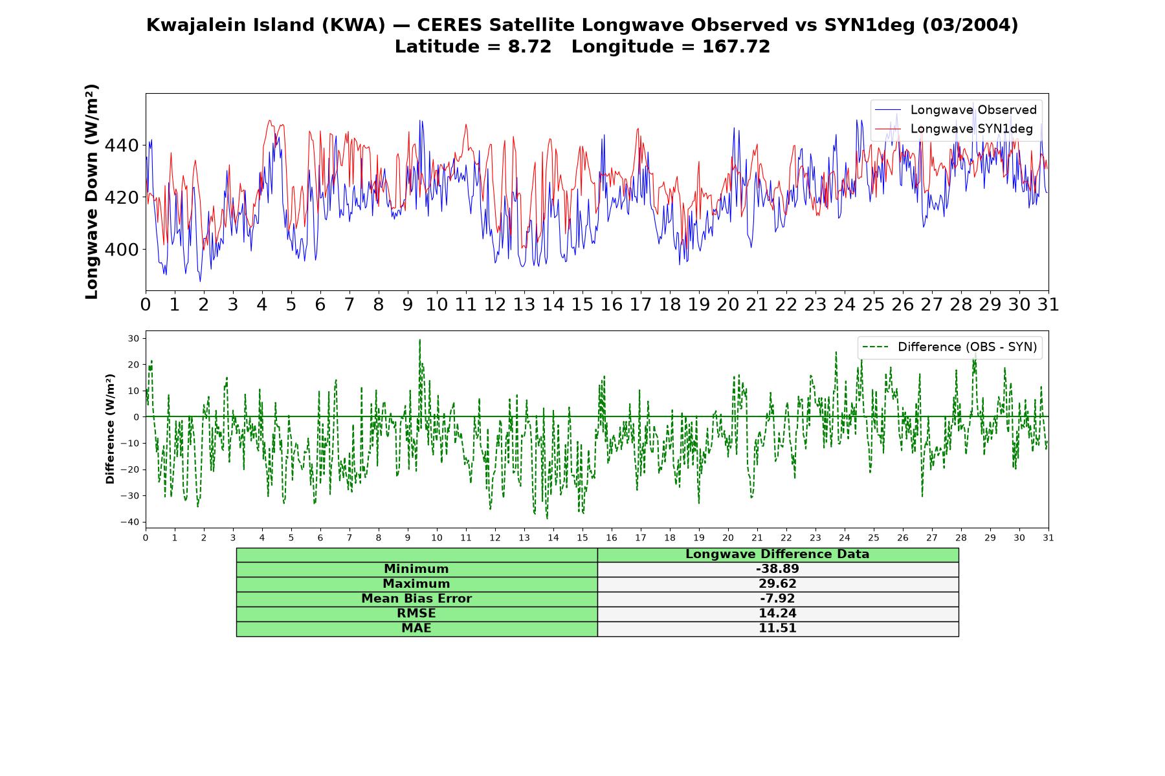This screenshot has width=1165, height=776.
Task: Select the Maximum value 29.62 cell
Action: (777, 584)
